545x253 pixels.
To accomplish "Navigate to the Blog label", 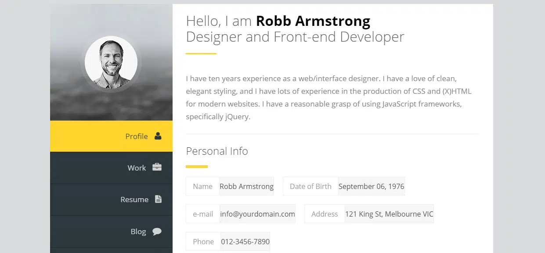I will 138,232.
